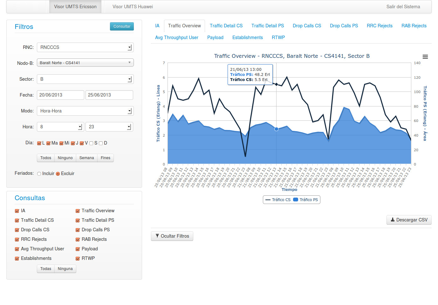Uncheck Drop Calls PS in Consultas

[x=78, y=230]
